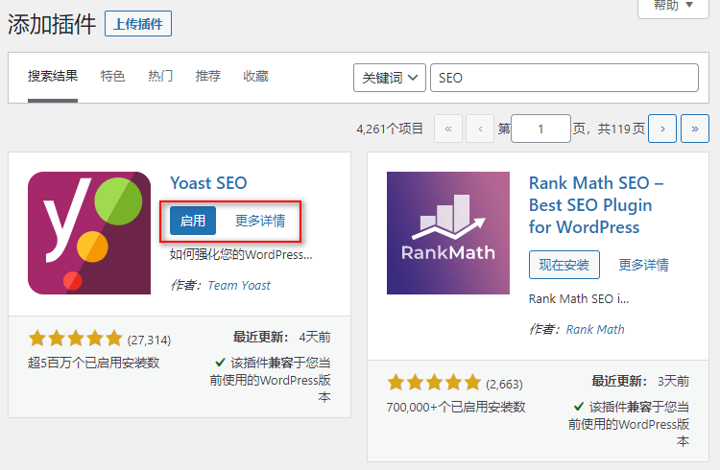Click Yoast's 最近更新: 4天前 text
Screen dimensions: 720x470
[282, 338]
